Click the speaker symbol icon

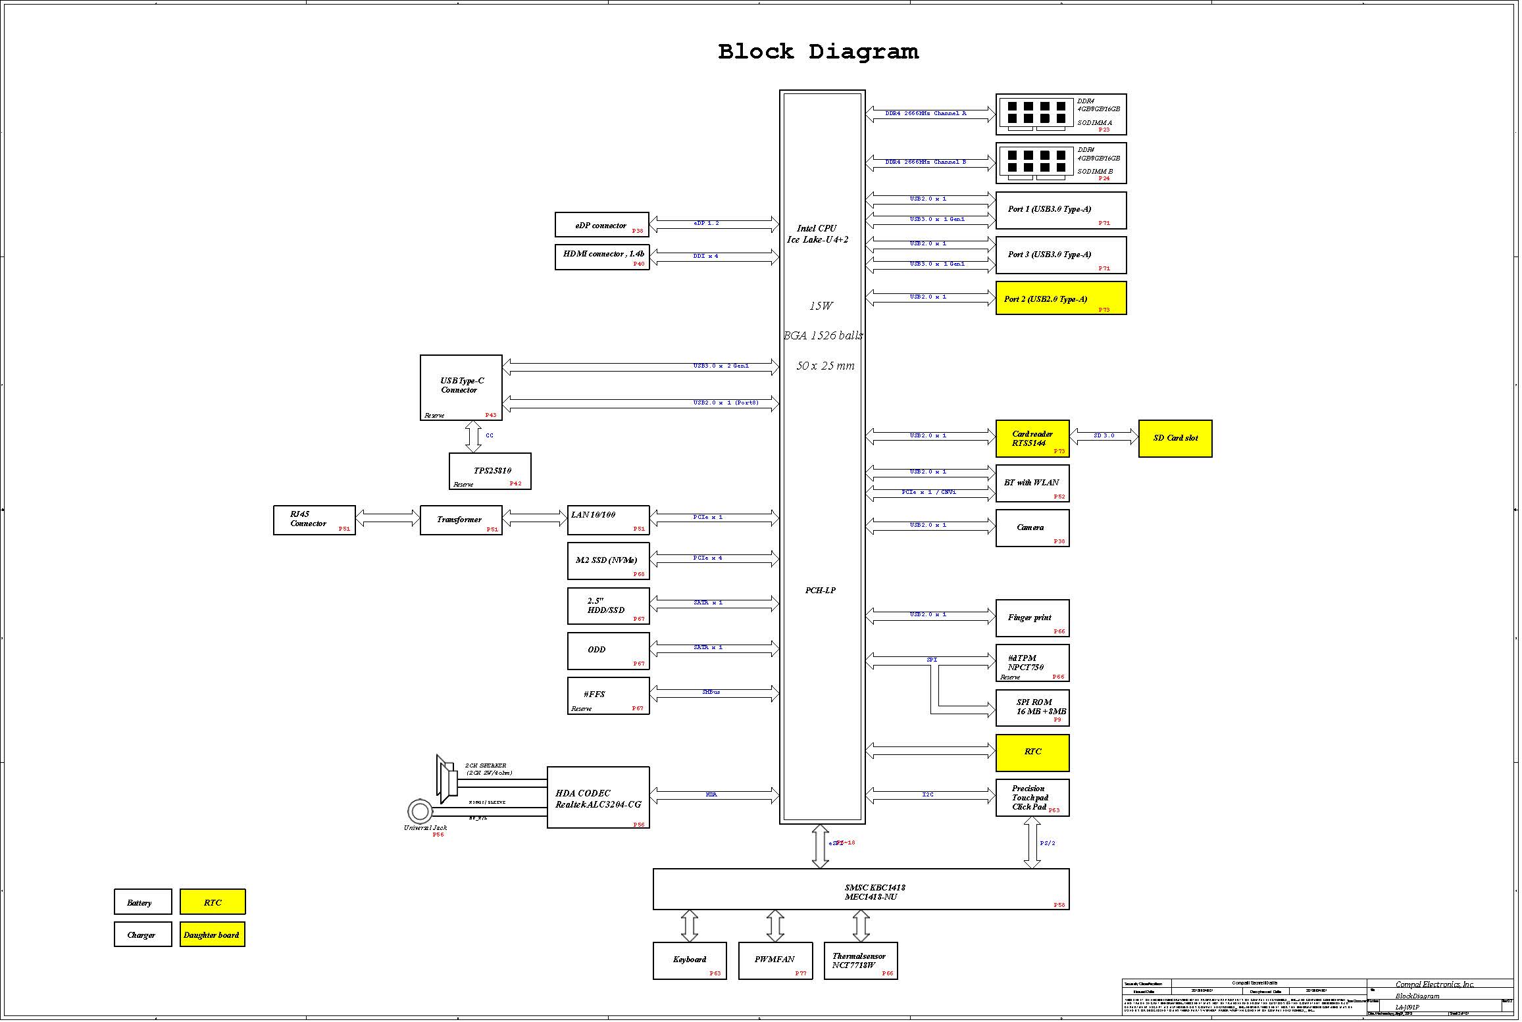click(x=447, y=780)
